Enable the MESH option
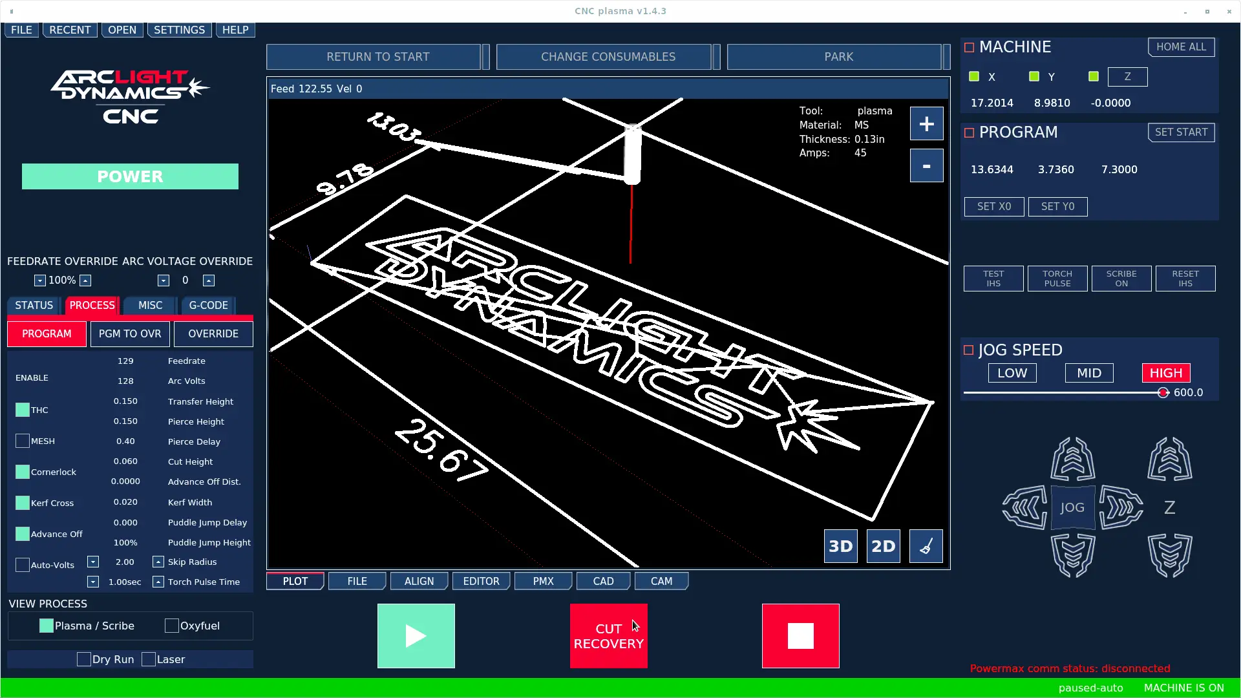This screenshot has height=698, width=1241. tap(21, 440)
